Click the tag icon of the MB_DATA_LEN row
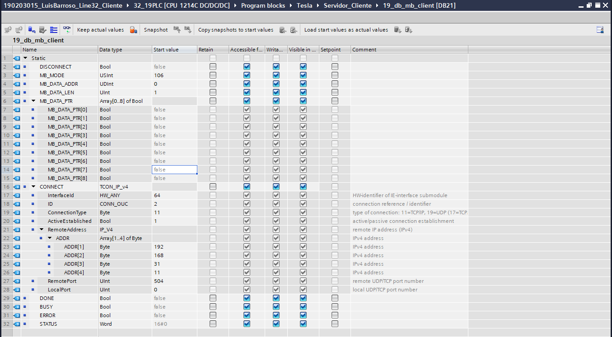This screenshot has height=337, width=612. [x=17, y=92]
